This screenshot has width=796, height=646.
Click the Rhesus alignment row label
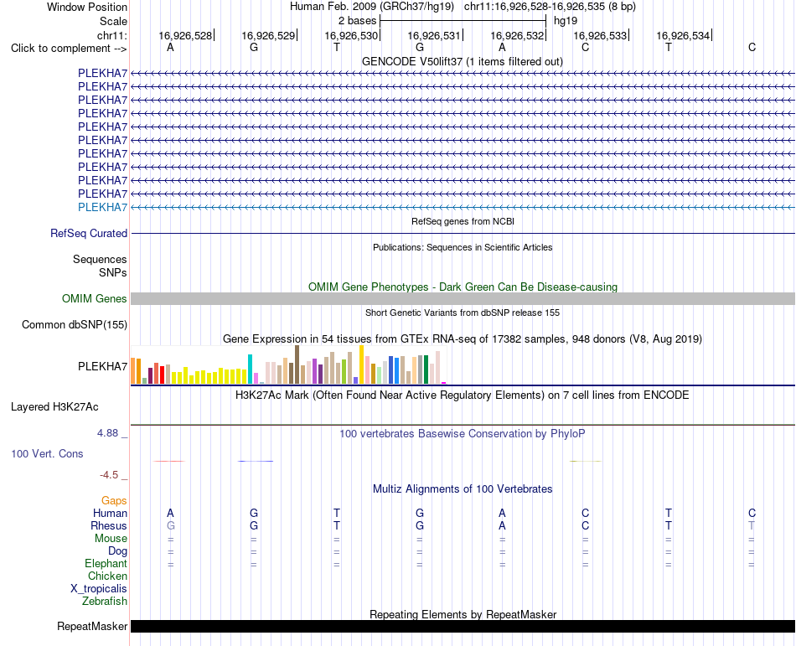coord(109,525)
